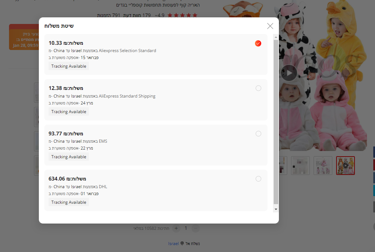Click the February 01 estimated delivery text

(74, 194)
